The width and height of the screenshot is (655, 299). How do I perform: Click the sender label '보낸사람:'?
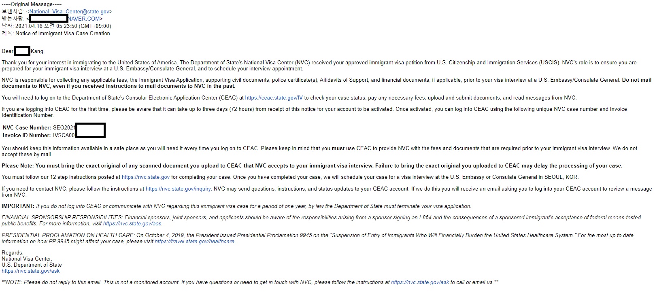pyautogui.click(x=13, y=12)
